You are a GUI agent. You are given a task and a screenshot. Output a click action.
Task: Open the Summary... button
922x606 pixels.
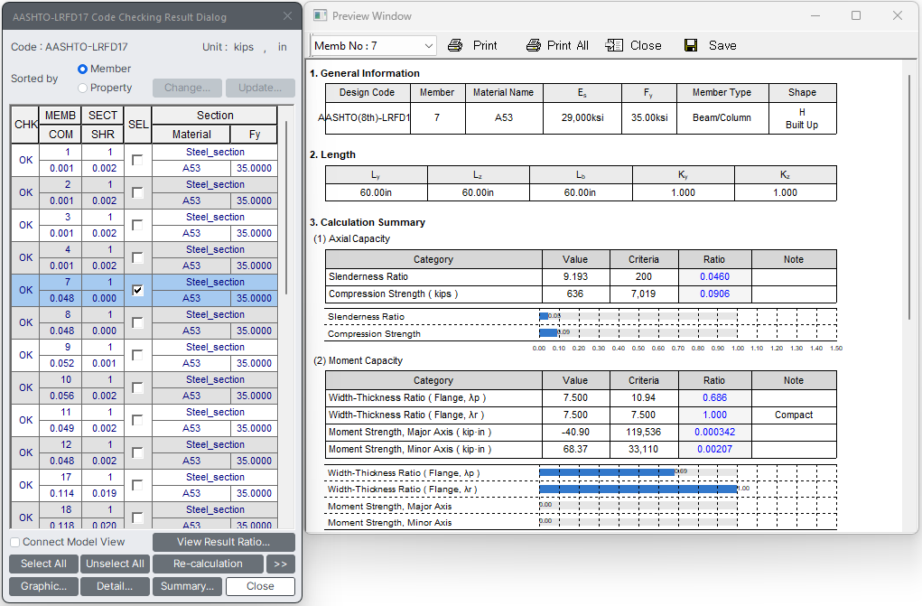click(x=188, y=586)
